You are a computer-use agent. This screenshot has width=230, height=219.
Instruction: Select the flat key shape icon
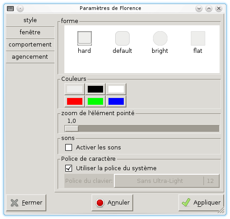(x=198, y=38)
